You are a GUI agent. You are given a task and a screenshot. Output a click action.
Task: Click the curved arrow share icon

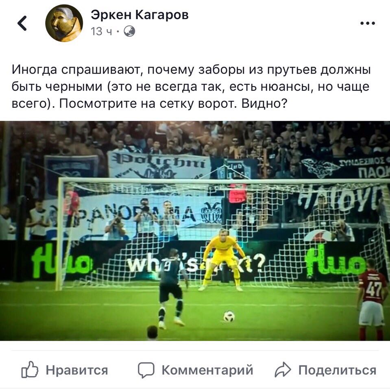coord(283,370)
